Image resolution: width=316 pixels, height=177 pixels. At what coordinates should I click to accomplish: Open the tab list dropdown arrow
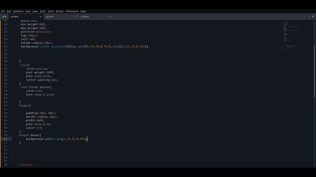[313, 17]
